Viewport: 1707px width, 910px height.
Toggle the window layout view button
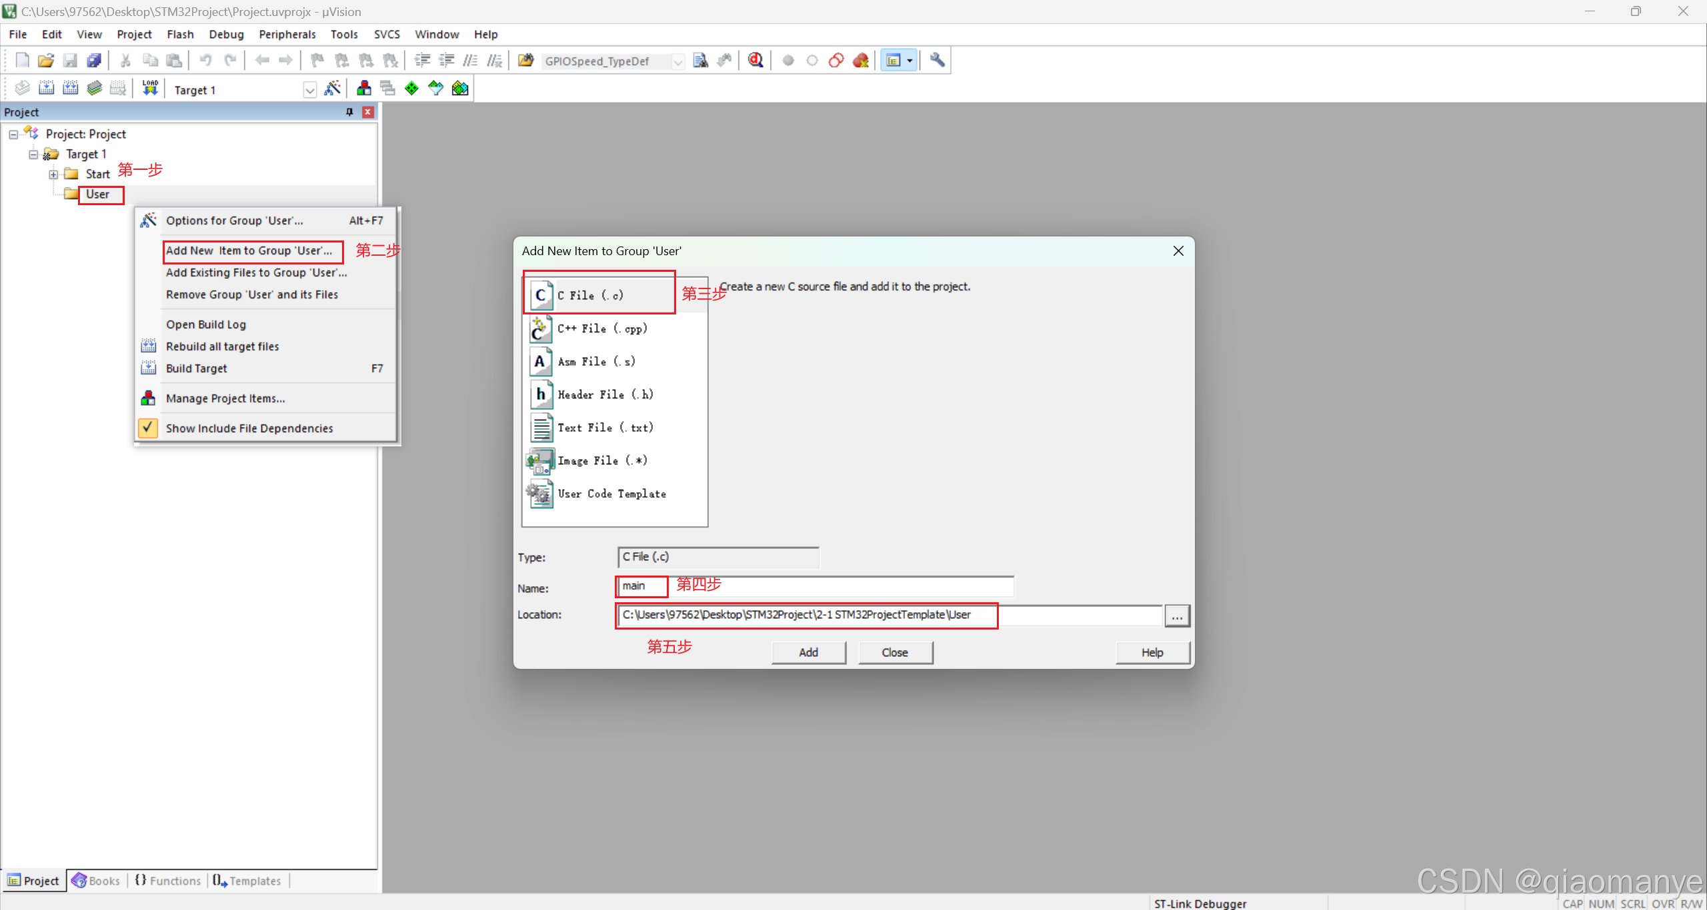893,61
